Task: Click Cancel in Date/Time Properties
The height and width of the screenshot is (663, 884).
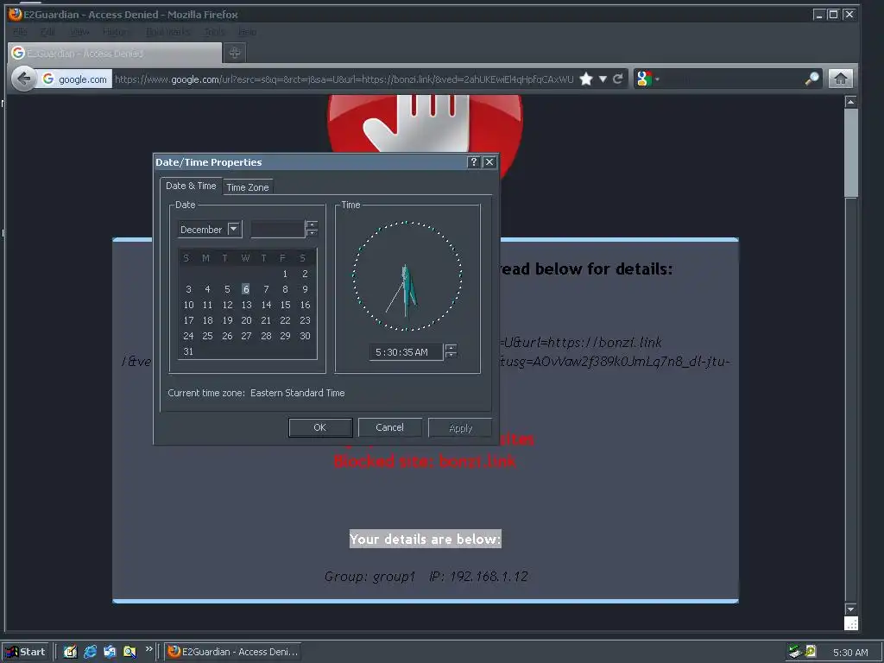Action: click(x=389, y=427)
